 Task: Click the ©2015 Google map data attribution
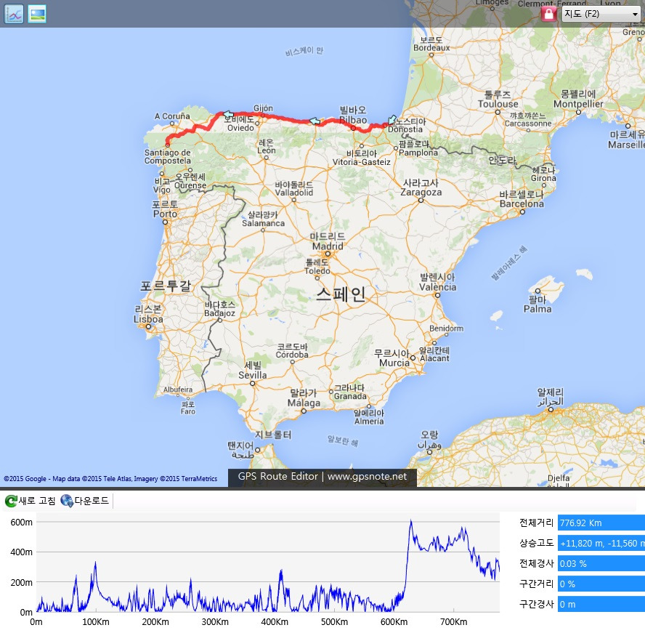click(110, 479)
